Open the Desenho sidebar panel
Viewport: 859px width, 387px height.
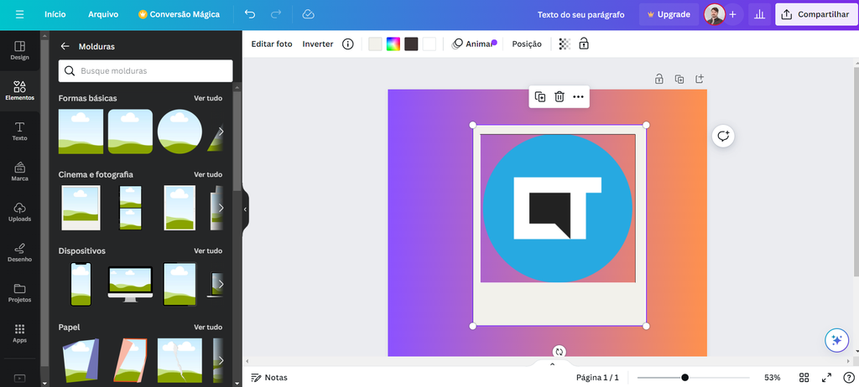click(x=20, y=253)
